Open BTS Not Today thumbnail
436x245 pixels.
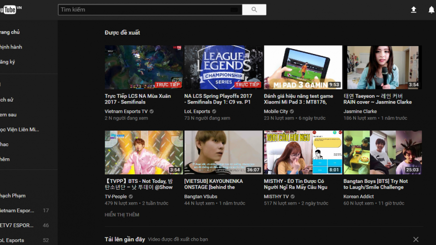(144, 153)
